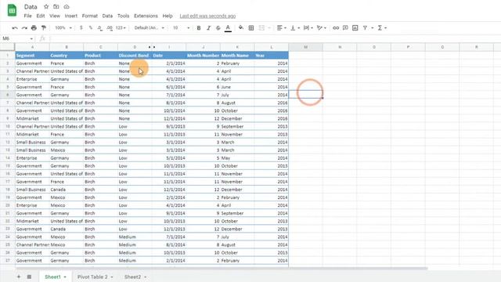Format as currency with dollar icon
The width and height of the screenshot is (501, 282).
81,28
